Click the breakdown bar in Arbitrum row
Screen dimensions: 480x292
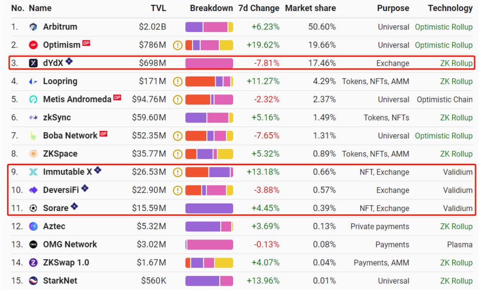[209, 27]
